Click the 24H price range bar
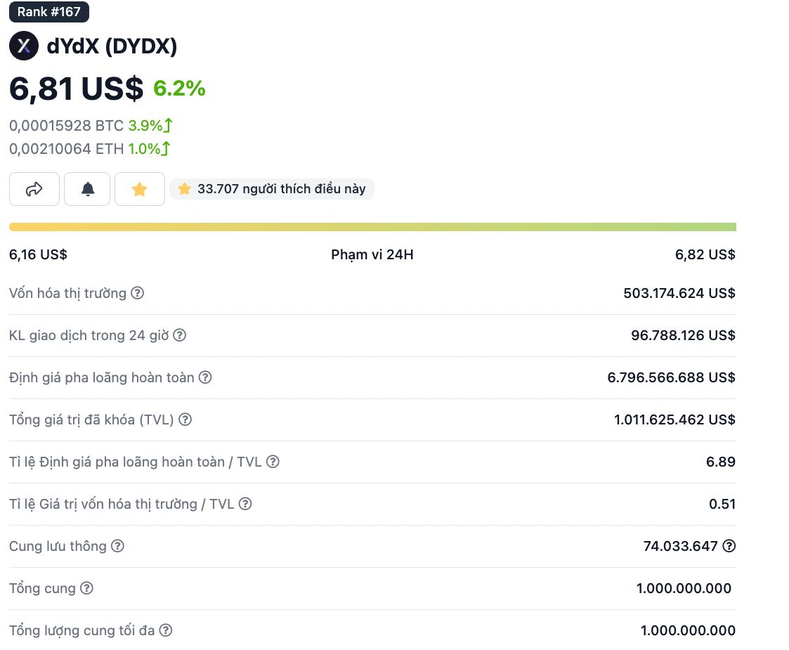The width and height of the screenshot is (789, 650). 372,227
